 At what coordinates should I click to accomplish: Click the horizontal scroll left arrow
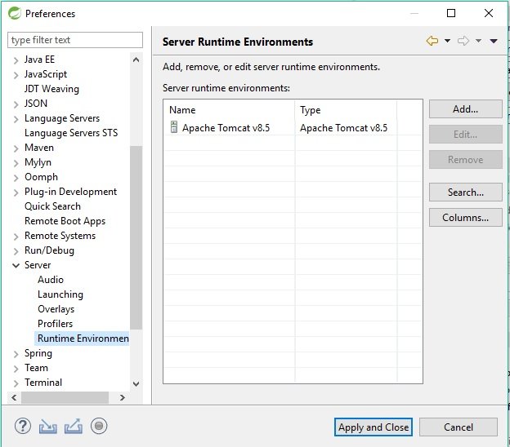(x=14, y=398)
